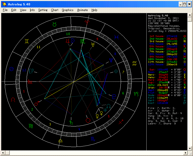Click the house number 10 label
193x156 pixels.
68,34
